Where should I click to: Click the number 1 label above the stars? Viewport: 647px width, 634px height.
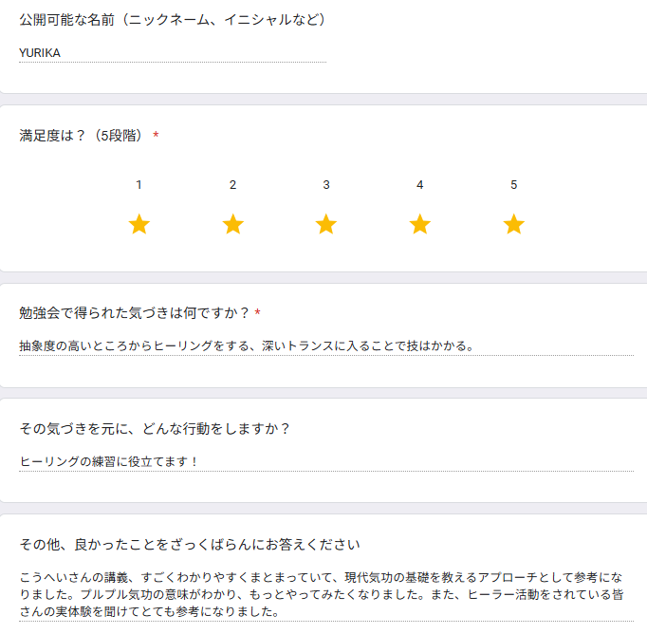pyautogui.click(x=139, y=185)
